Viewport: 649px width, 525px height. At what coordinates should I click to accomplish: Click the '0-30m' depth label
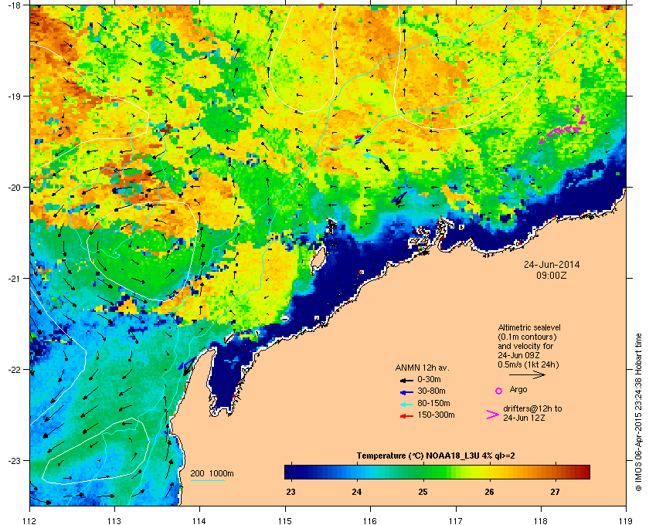(x=429, y=379)
